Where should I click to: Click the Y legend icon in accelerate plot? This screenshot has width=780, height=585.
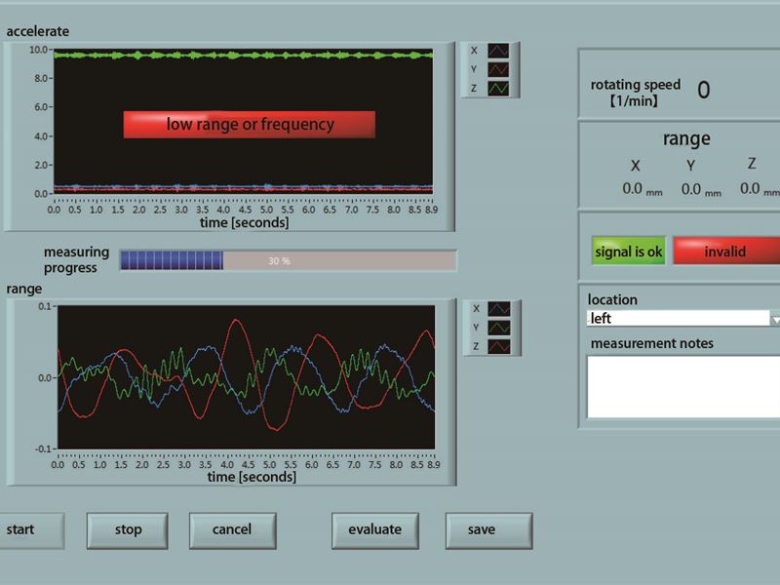499,69
